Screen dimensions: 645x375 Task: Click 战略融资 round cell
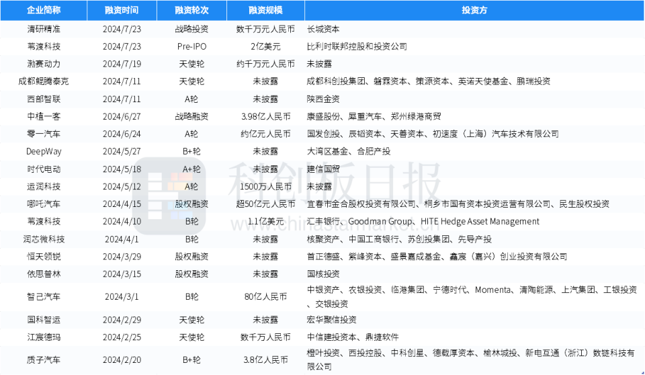click(191, 116)
